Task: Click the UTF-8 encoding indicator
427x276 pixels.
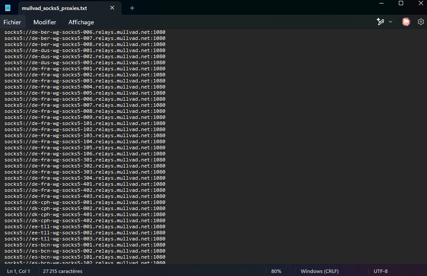Action: coord(381,271)
